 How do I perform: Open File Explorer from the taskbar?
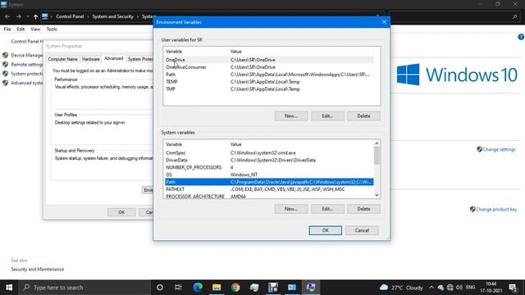coord(217,288)
